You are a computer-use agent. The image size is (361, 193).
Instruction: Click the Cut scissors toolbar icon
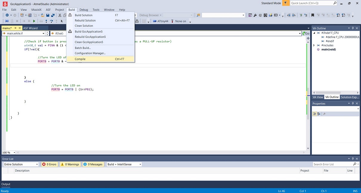coord(60,15)
